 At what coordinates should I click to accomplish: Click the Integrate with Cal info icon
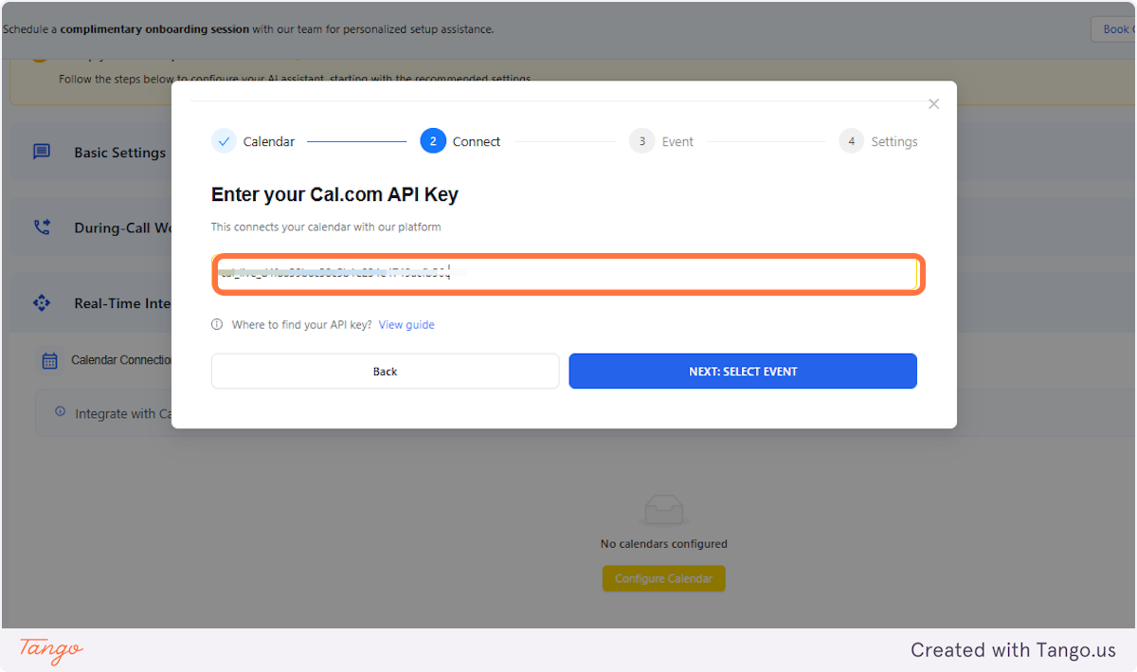click(59, 413)
